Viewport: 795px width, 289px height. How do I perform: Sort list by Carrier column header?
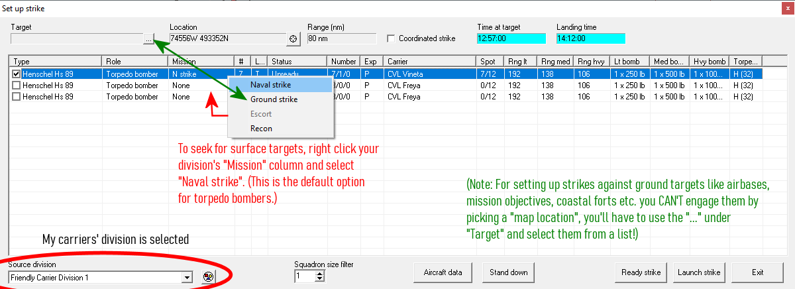(429, 61)
